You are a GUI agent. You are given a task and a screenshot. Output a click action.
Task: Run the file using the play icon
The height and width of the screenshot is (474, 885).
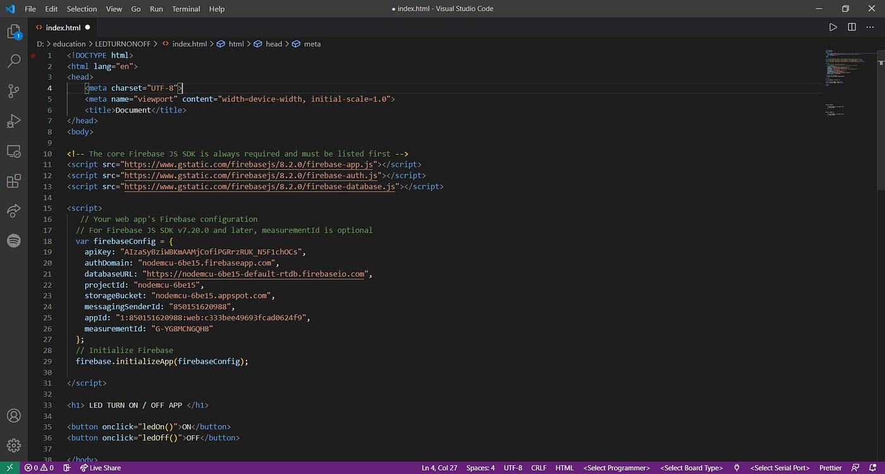click(x=834, y=27)
